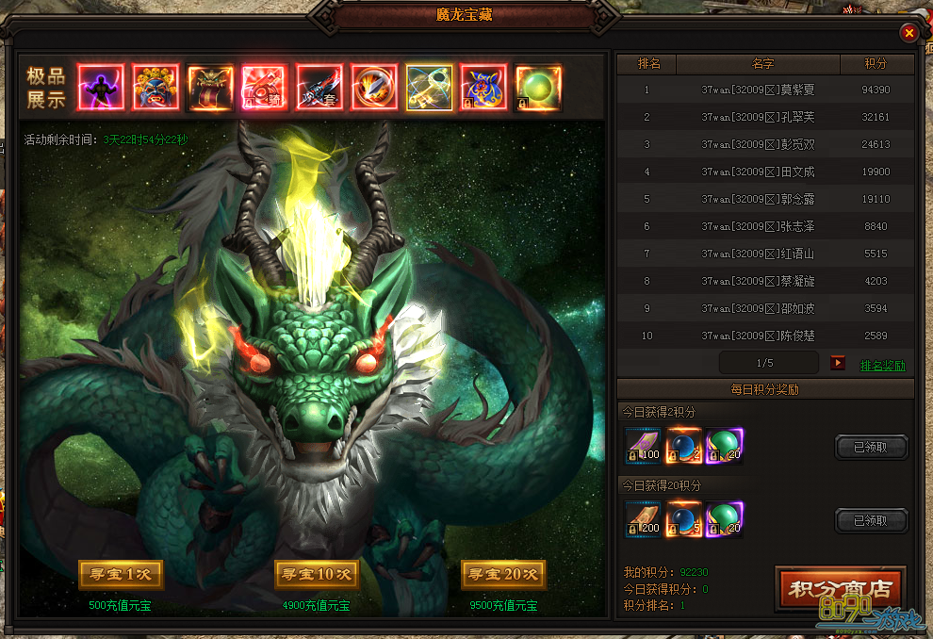Select the blue treasure pouch prize icon
This screenshot has height=639, width=933.
pos(483,88)
